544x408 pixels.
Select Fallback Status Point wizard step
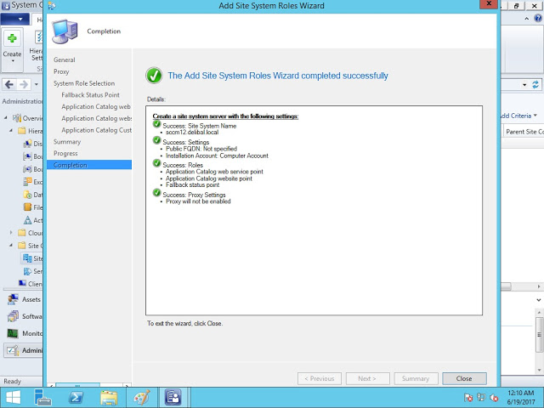[x=90, y=95]
